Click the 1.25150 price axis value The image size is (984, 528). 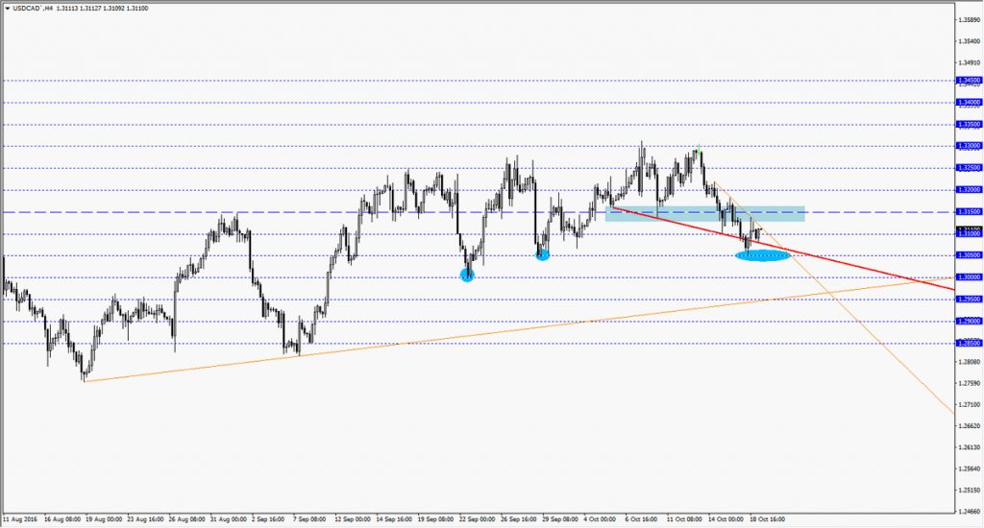point(969,491)
